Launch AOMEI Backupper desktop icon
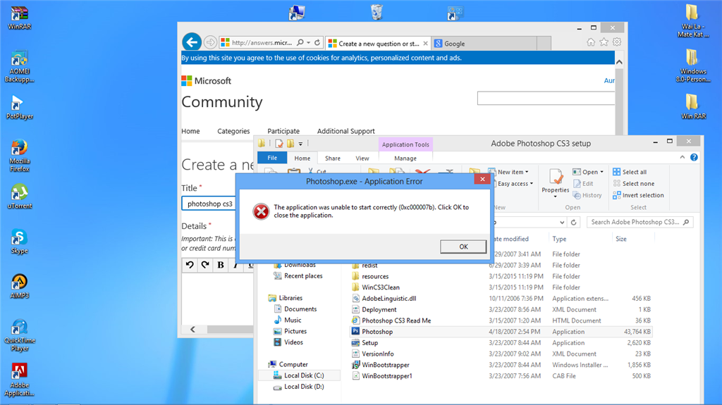 (x=19, y=67)
